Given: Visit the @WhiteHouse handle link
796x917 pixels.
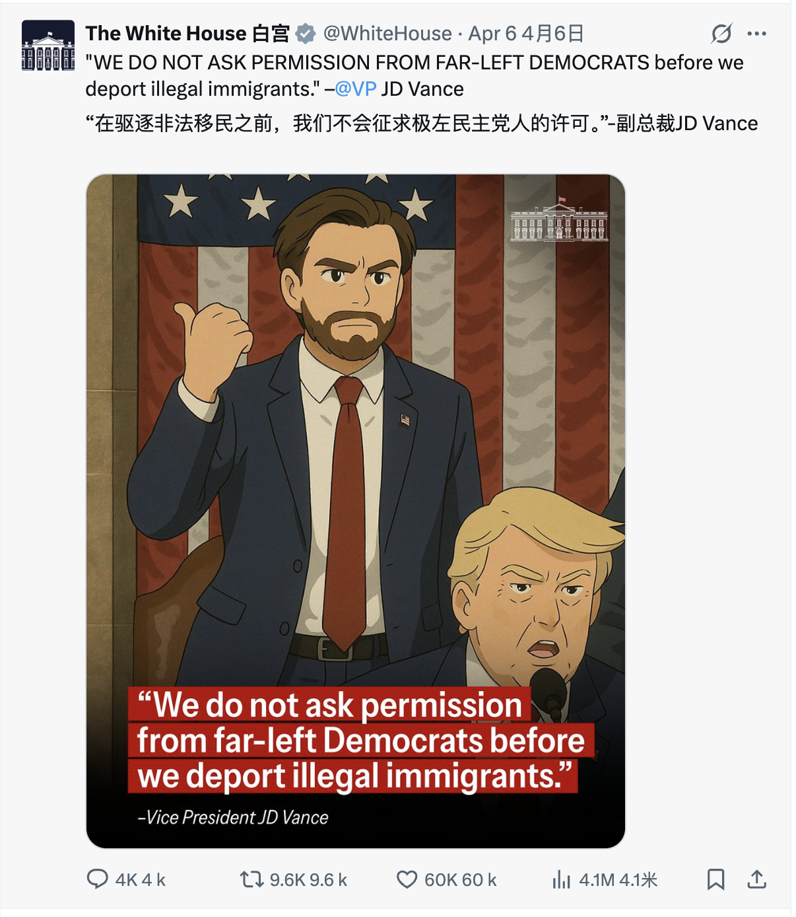Looking at the screenshot, I should tap(387, 34).
